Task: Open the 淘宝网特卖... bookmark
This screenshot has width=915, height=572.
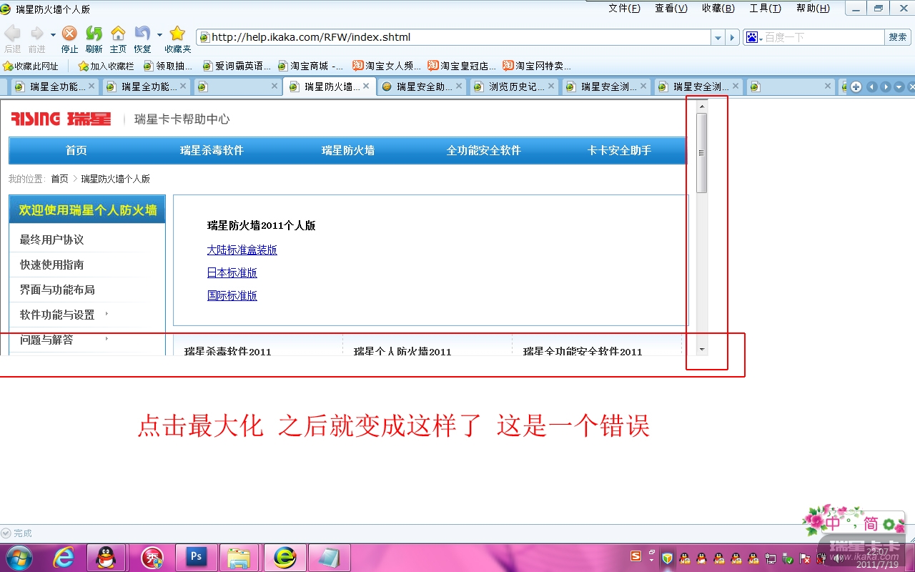Action: coord(537,66)
